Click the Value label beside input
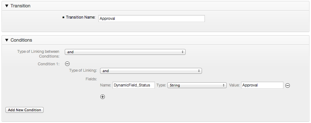 234,85
